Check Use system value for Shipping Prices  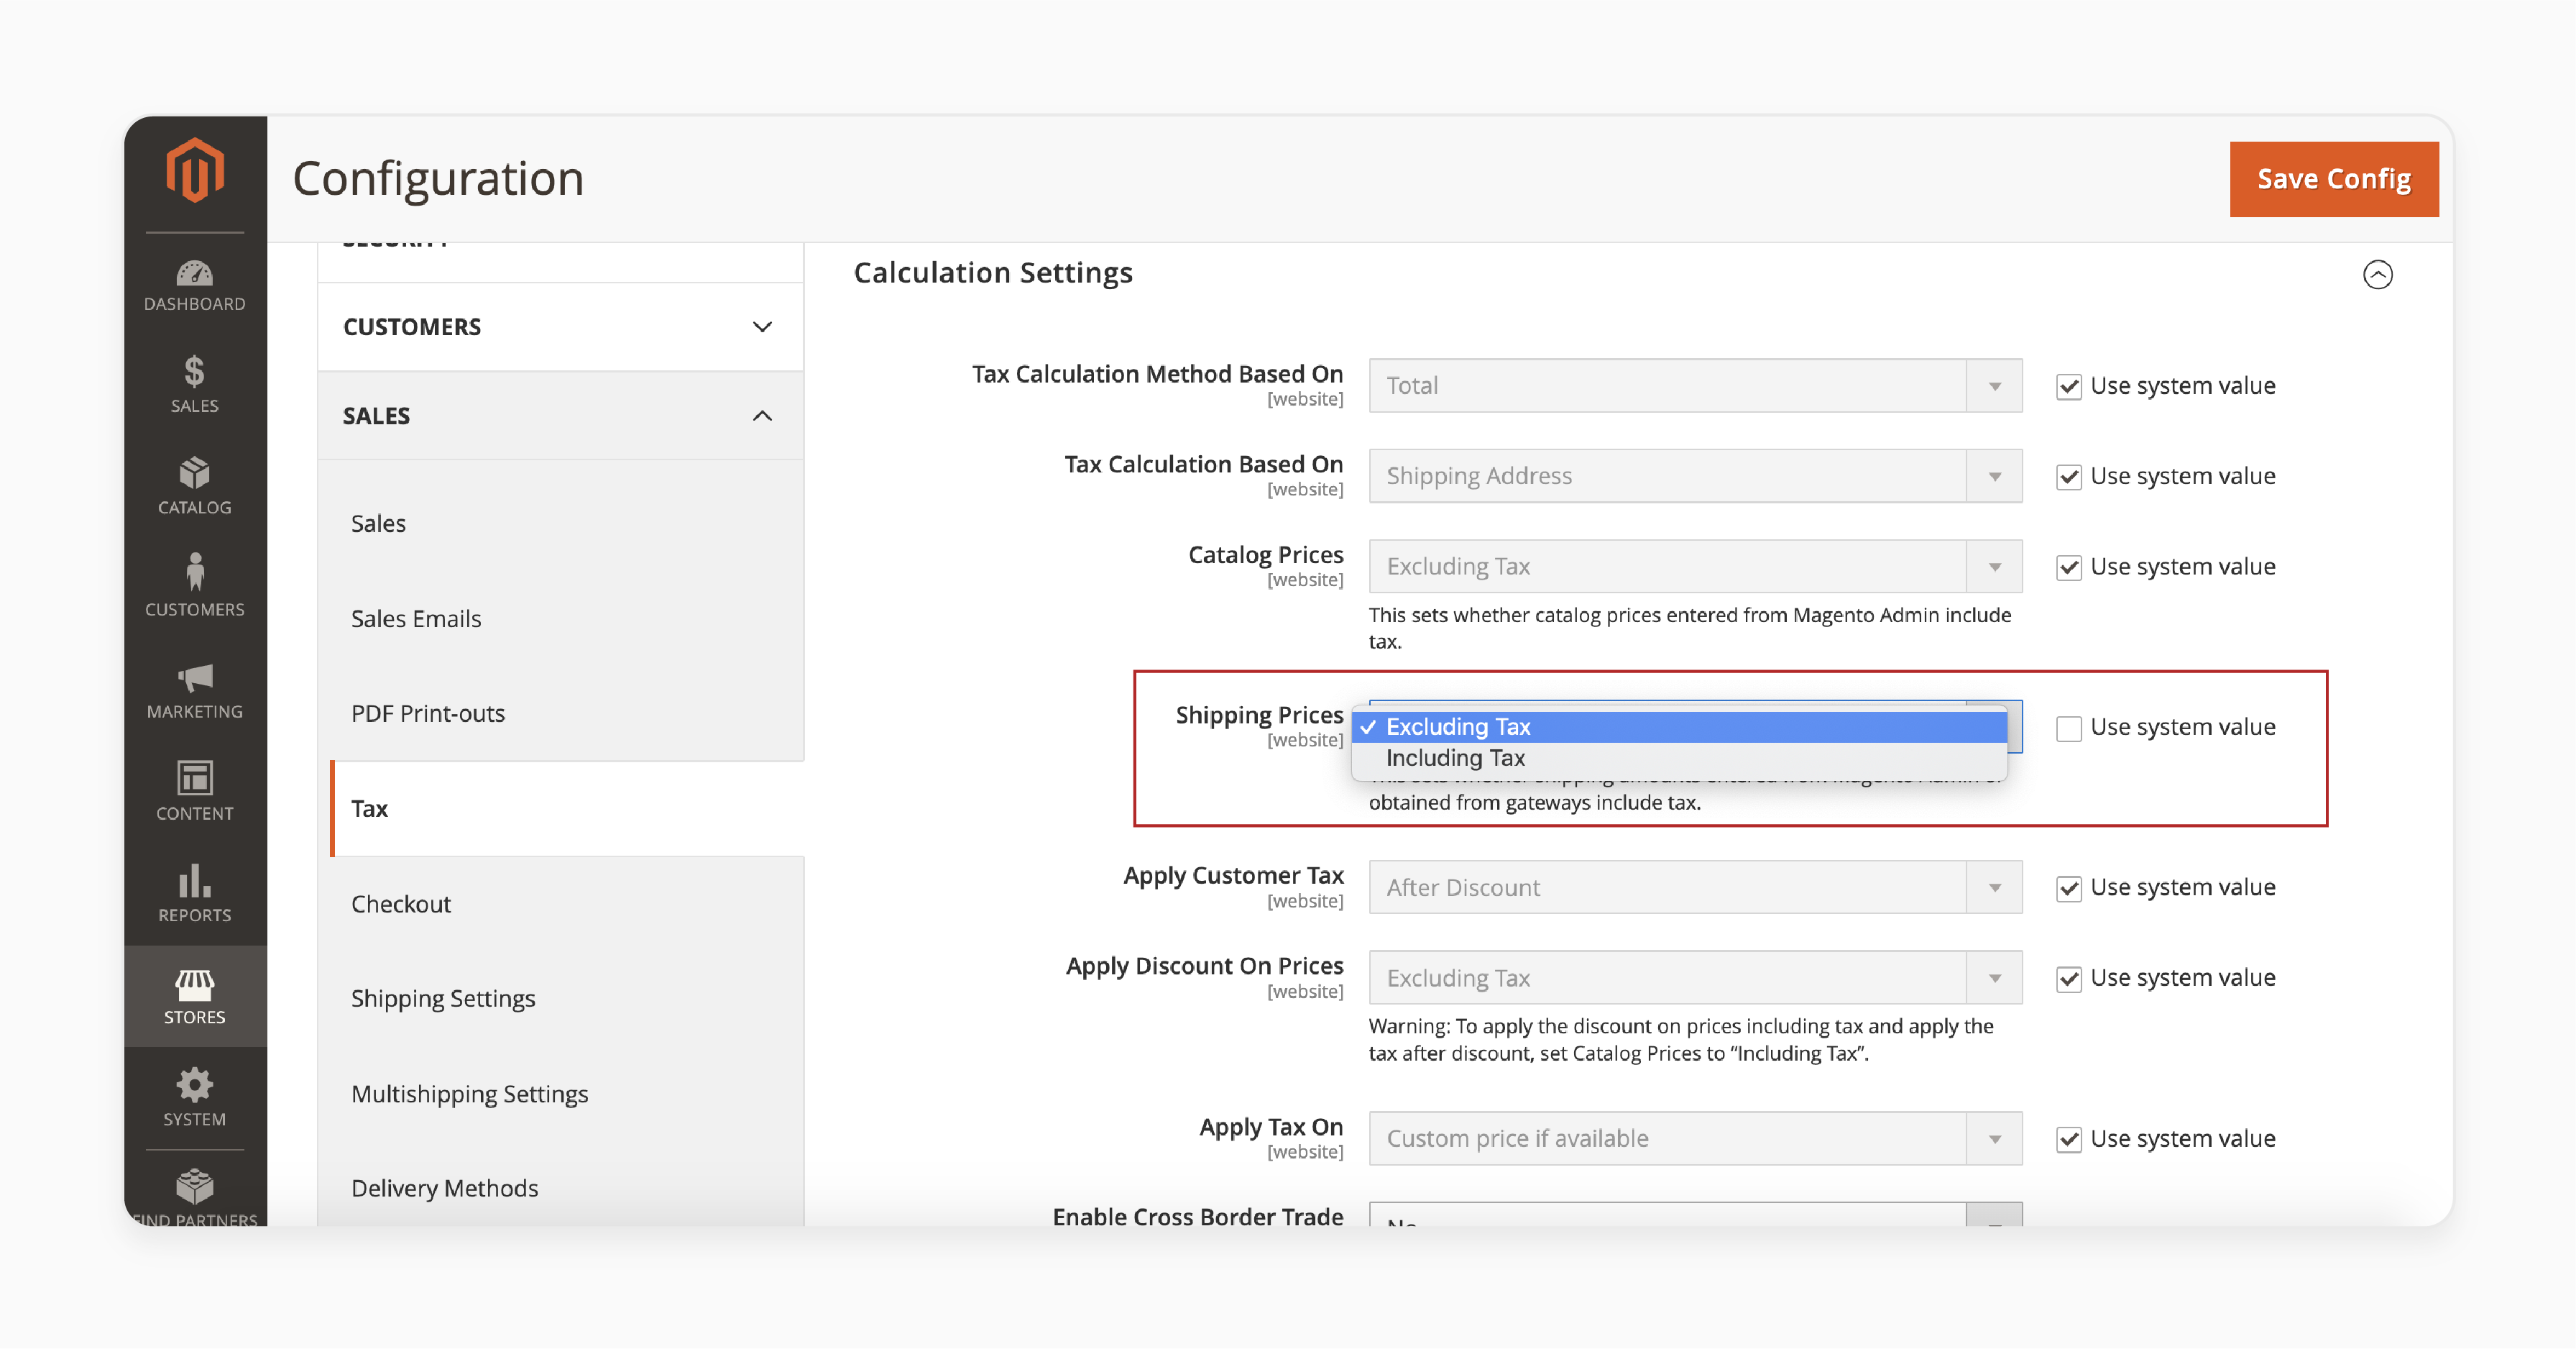(x=2068, y=728)
